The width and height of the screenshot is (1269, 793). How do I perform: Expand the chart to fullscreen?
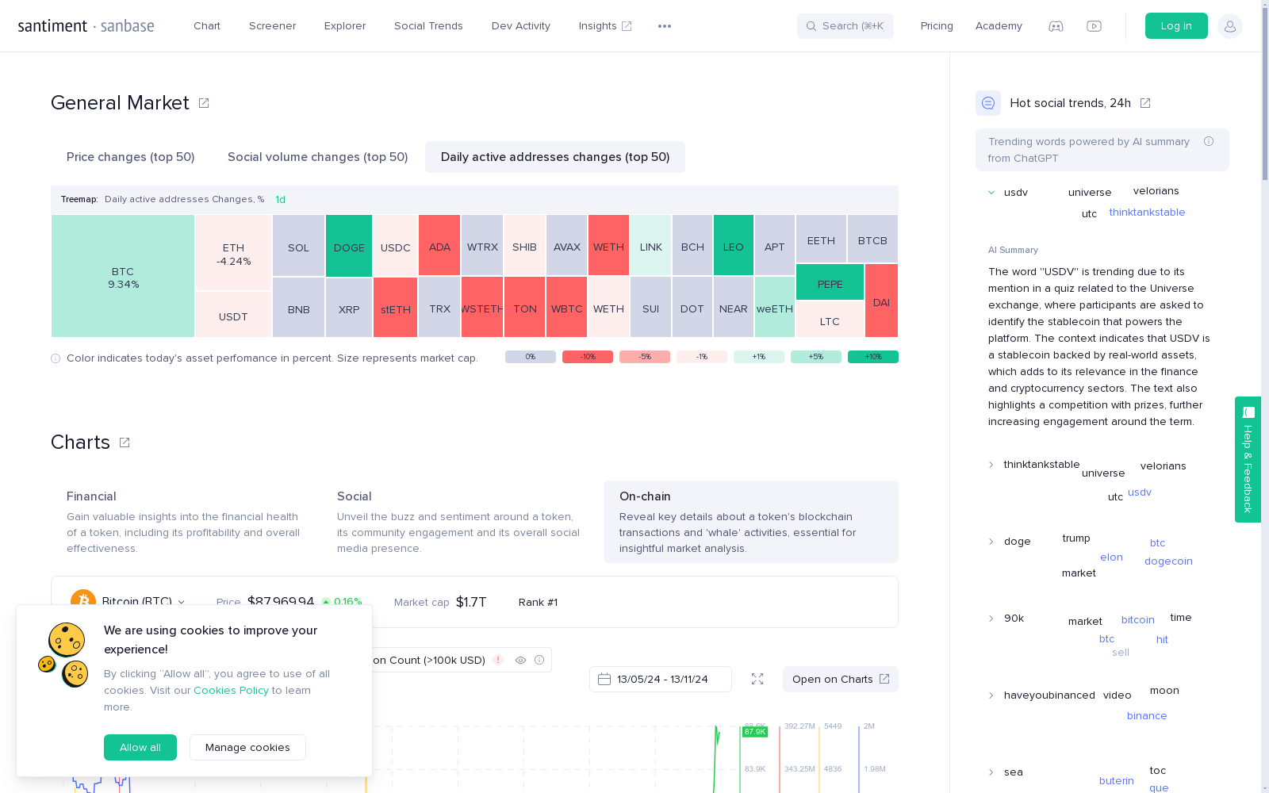coord(757,679)
